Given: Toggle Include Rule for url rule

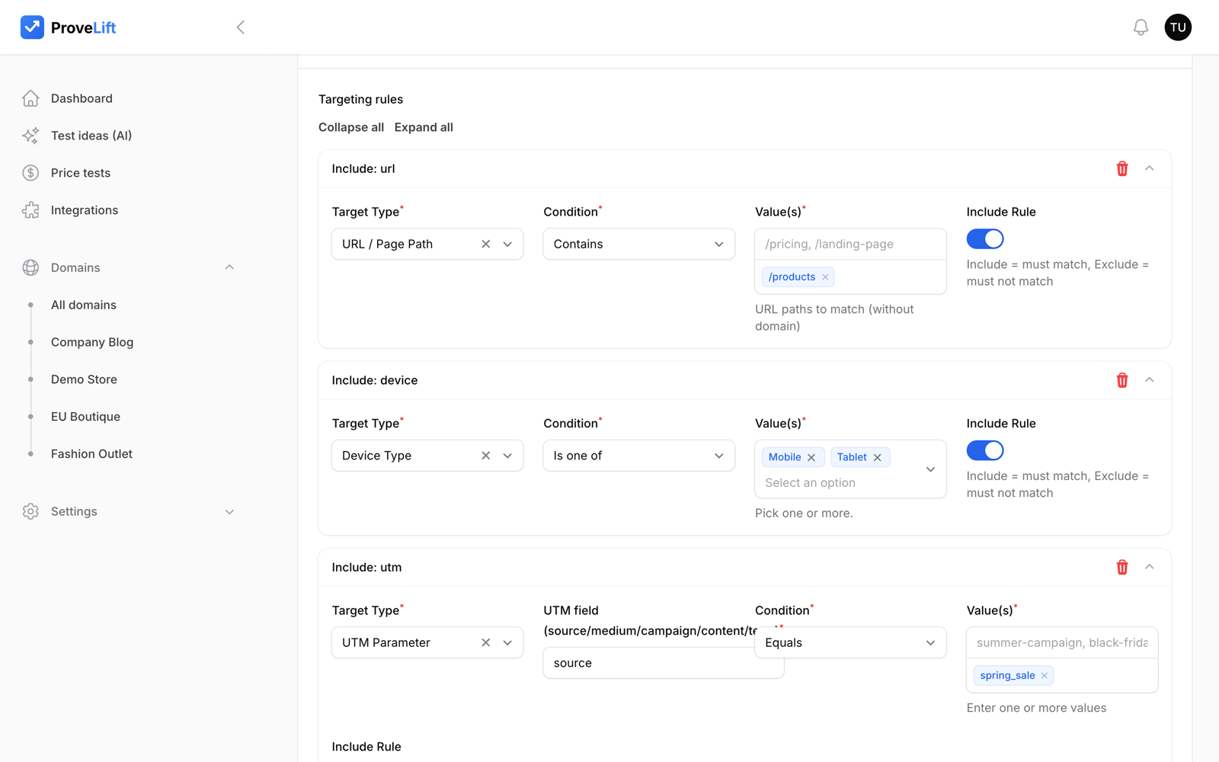Looking at the screenshot, I should [x=985, y=239].
